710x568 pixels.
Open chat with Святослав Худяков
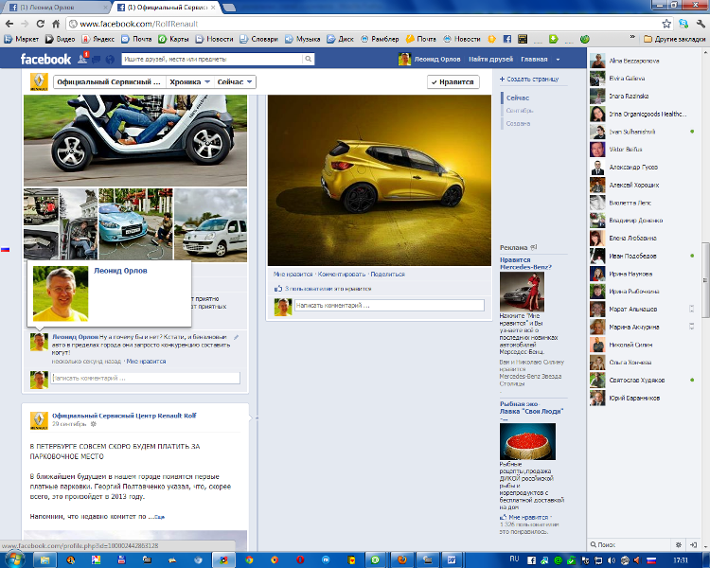pyautogui.click(x=642, y=380)
